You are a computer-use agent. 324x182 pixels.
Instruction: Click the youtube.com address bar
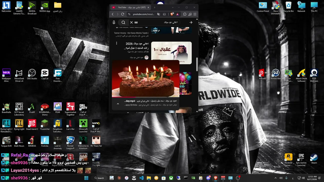[144, 14]
